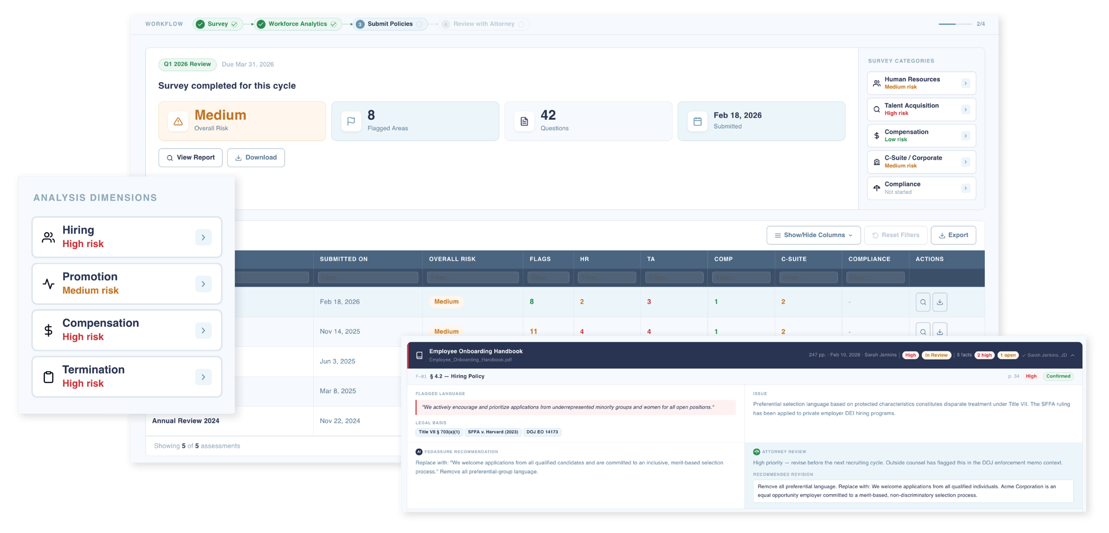Select the Review with Attorney workflow step

click(484, 24)
